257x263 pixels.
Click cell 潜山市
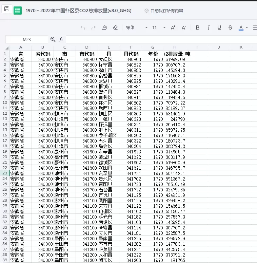point(109,70)
